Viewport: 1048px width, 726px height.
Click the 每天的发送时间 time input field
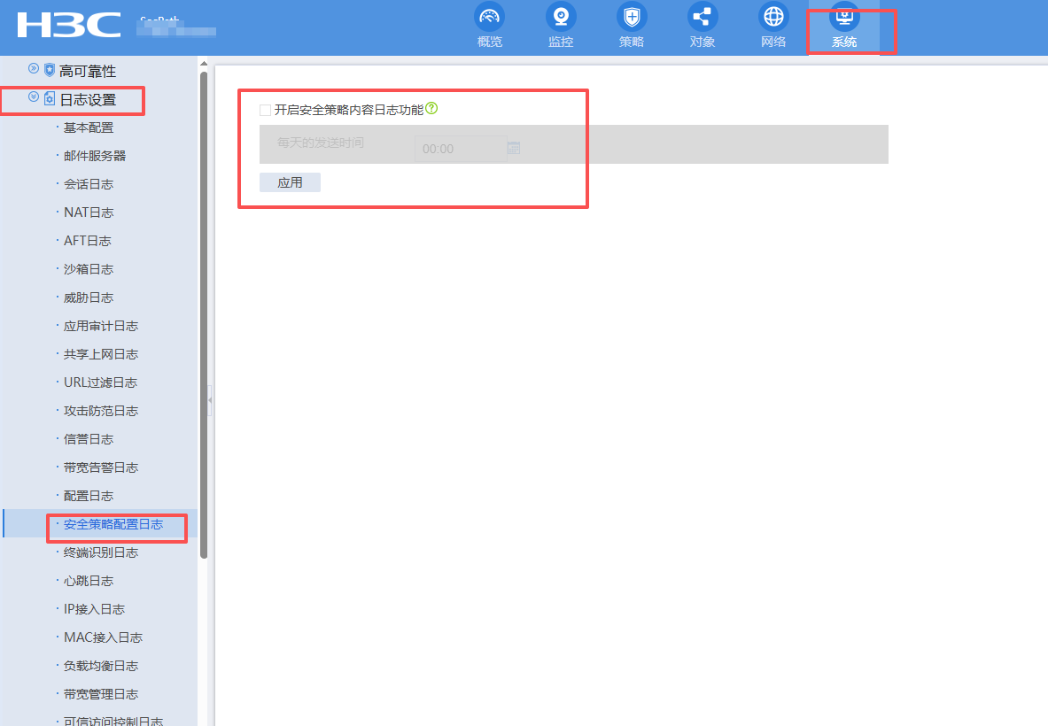tap(460, 149)
